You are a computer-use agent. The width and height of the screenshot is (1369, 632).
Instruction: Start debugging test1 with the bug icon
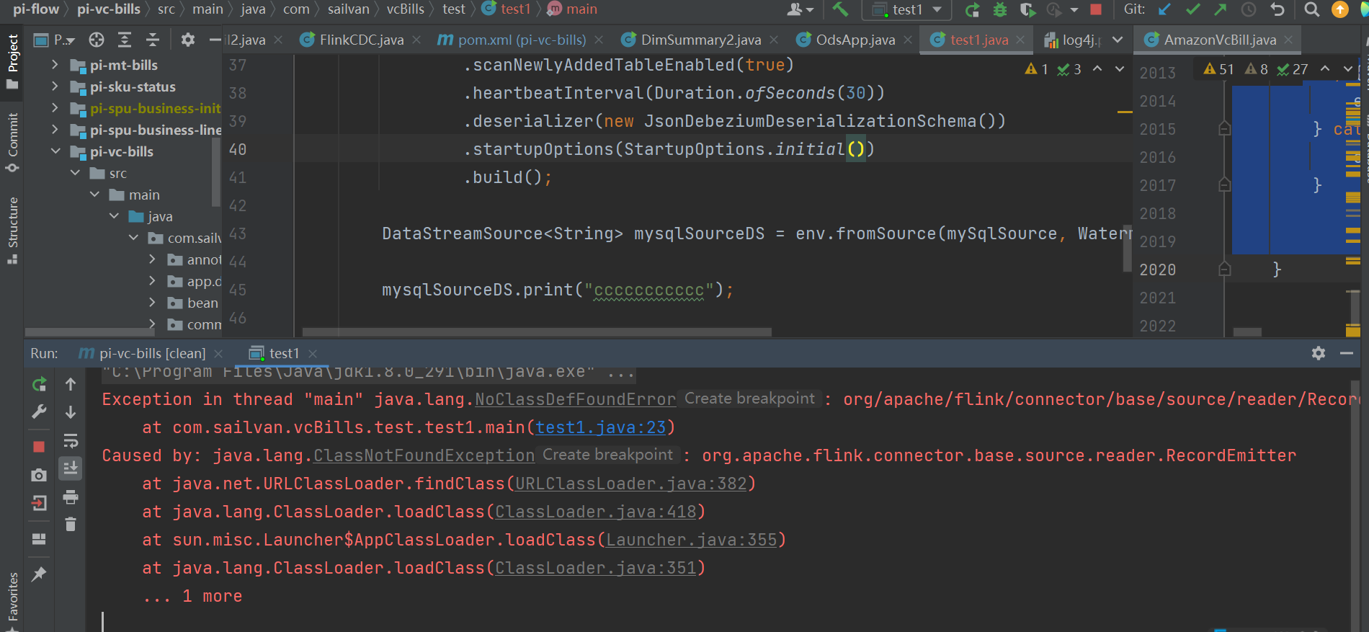click(1000, 9)
